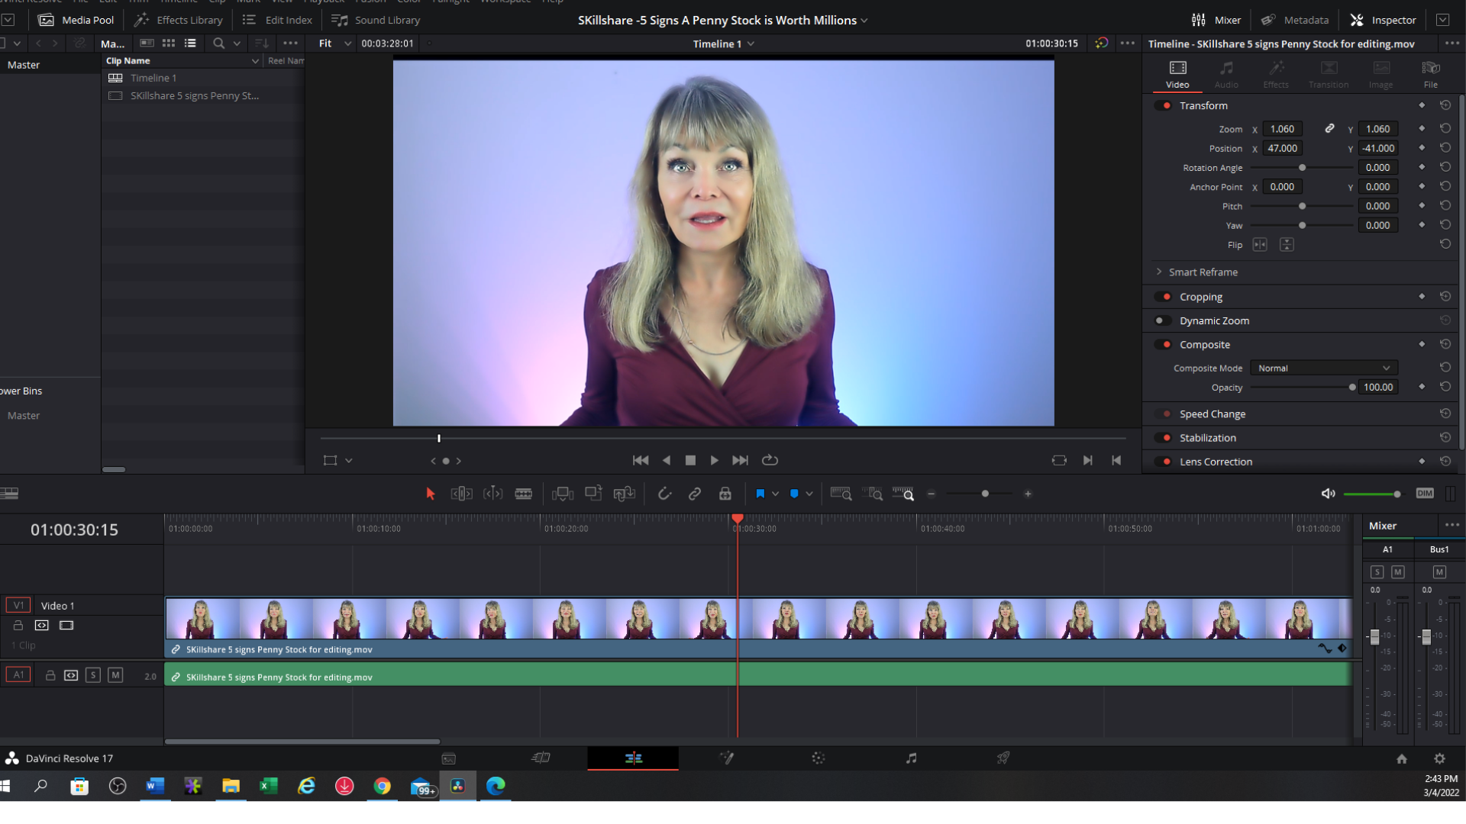
Task: Click Match Frame icon under viewer
Action: pos(1059,460)
